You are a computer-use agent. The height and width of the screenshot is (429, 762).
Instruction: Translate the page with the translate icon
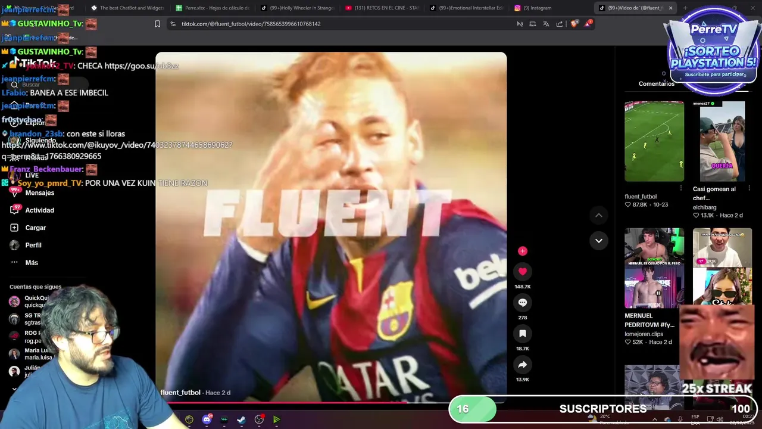(x=546, y=24)
